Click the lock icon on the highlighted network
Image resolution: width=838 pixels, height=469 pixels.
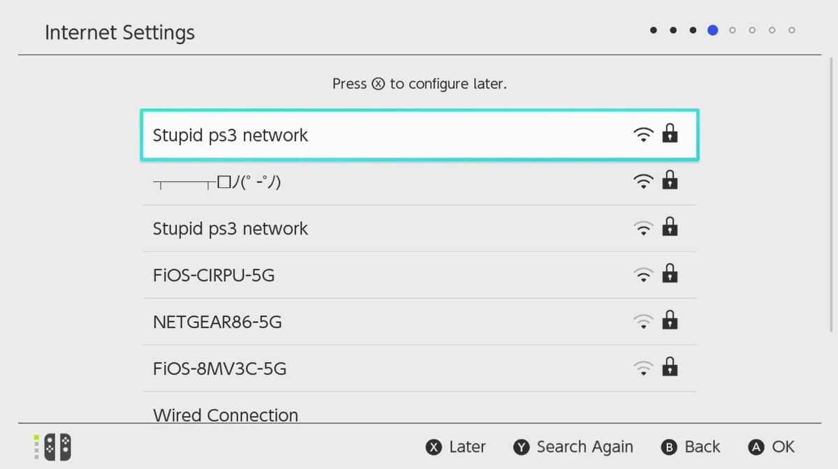[670, 134]
